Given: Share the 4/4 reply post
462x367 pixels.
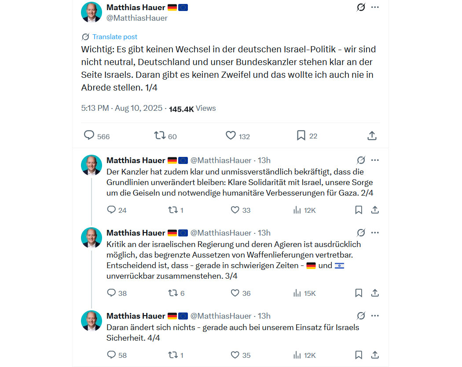Looking at the screenshot, I should tap(375, 355).
